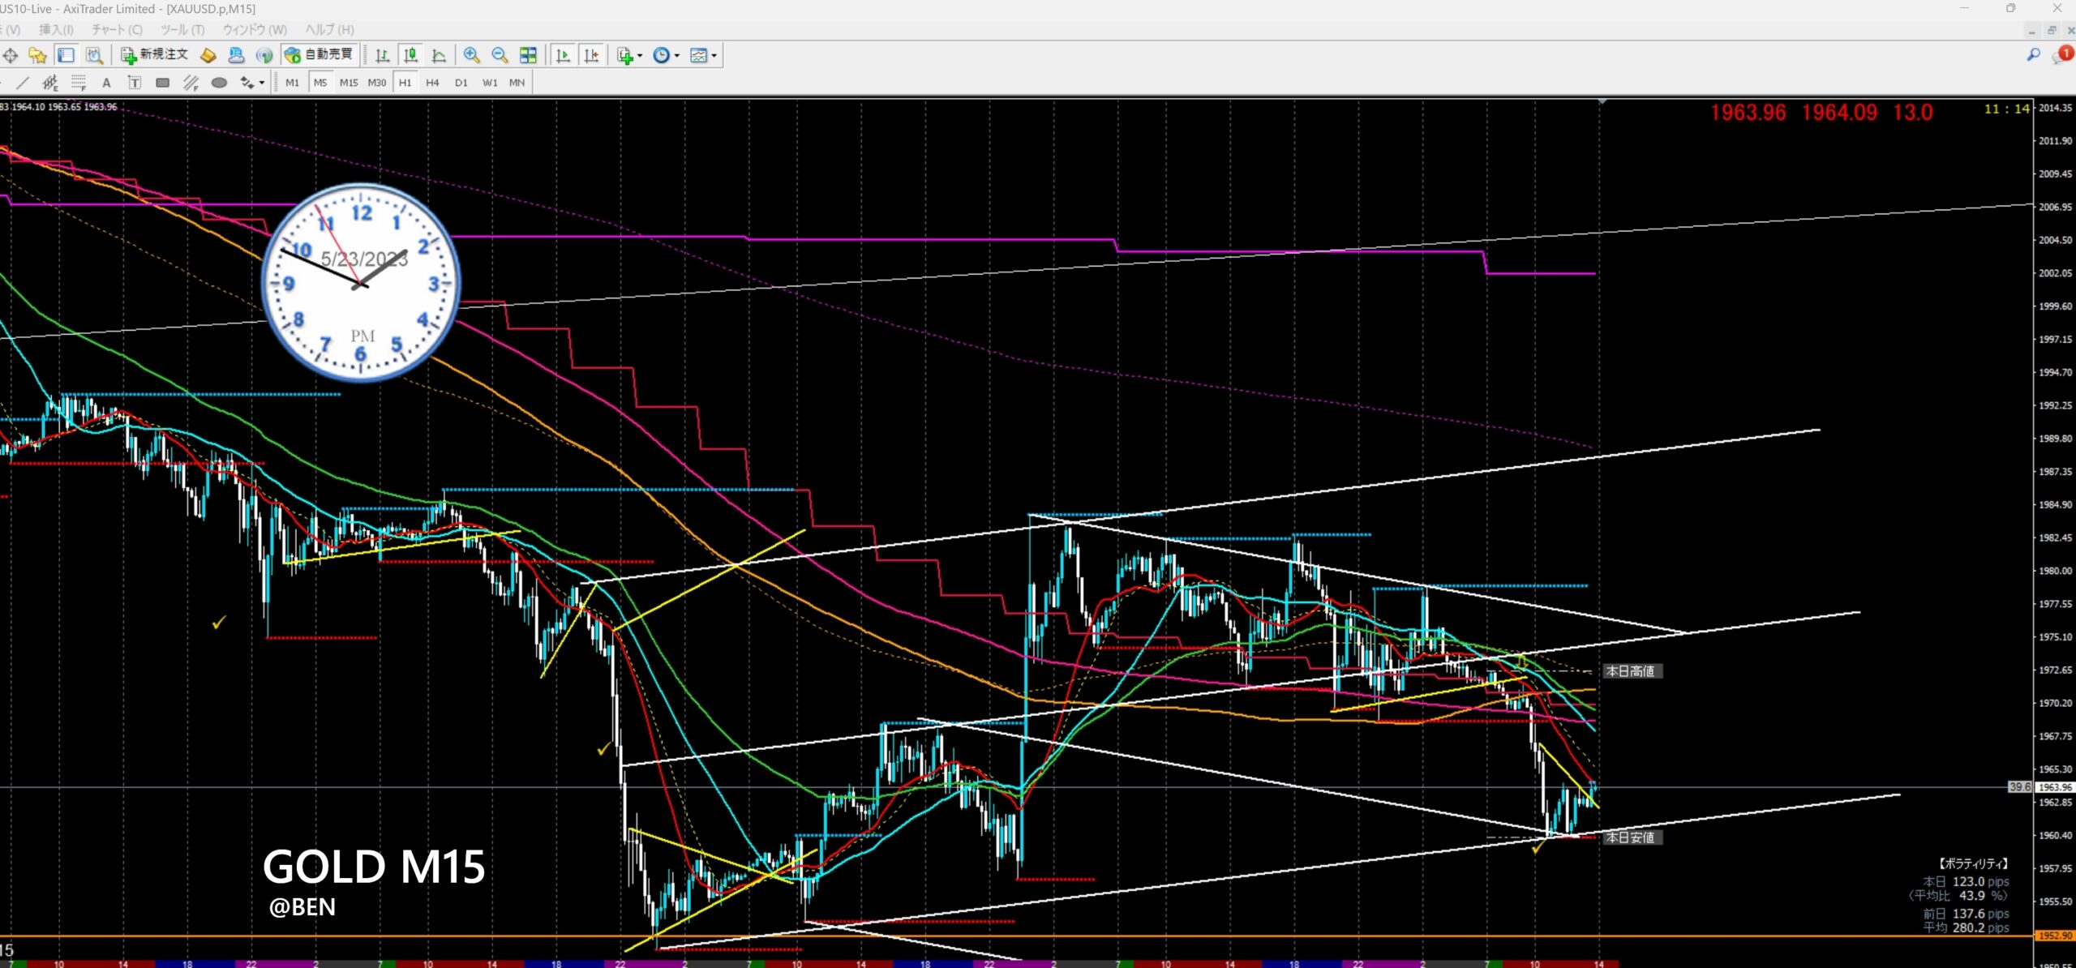Tile chart windows with the grid icon
The image size is (2076, 968).
point(528,55)
